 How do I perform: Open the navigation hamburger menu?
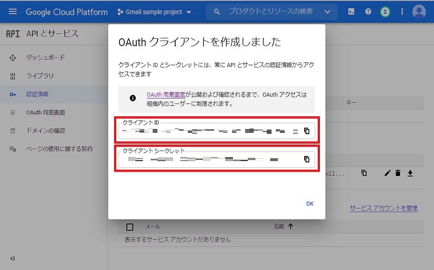pos(12,12)
